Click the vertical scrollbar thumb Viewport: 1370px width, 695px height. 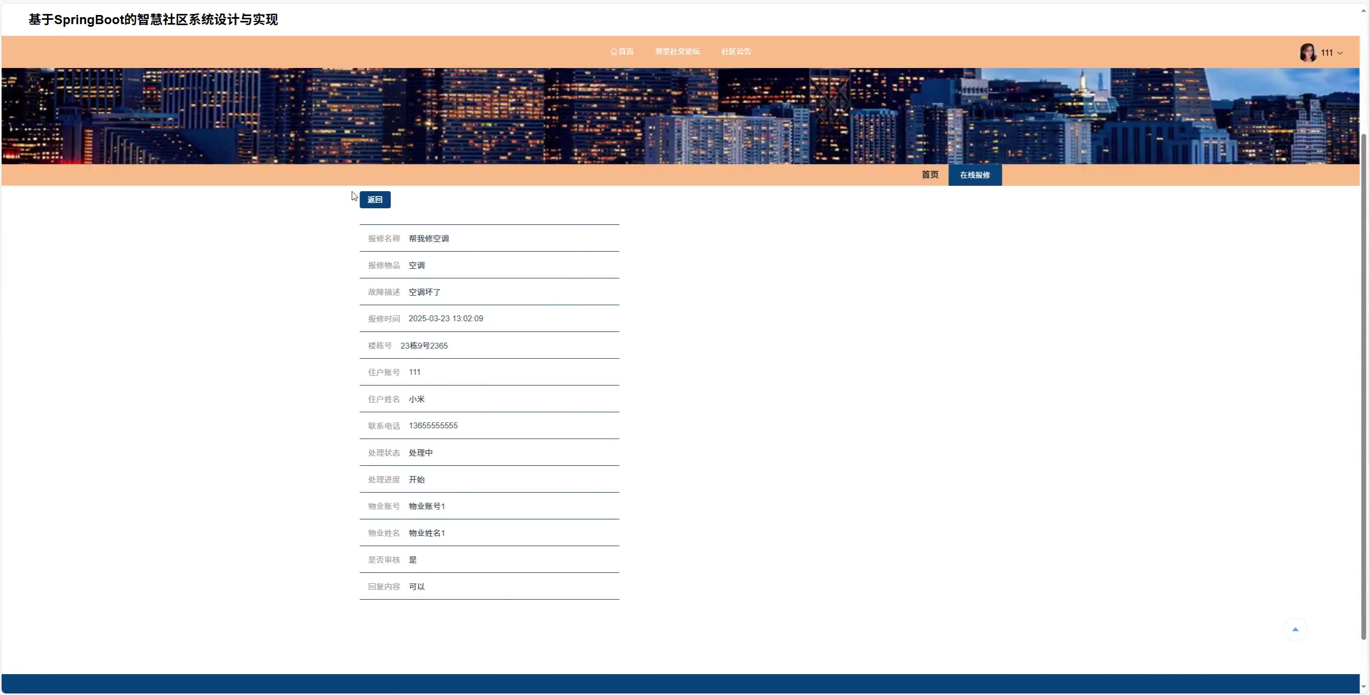tap(1364, 386)
